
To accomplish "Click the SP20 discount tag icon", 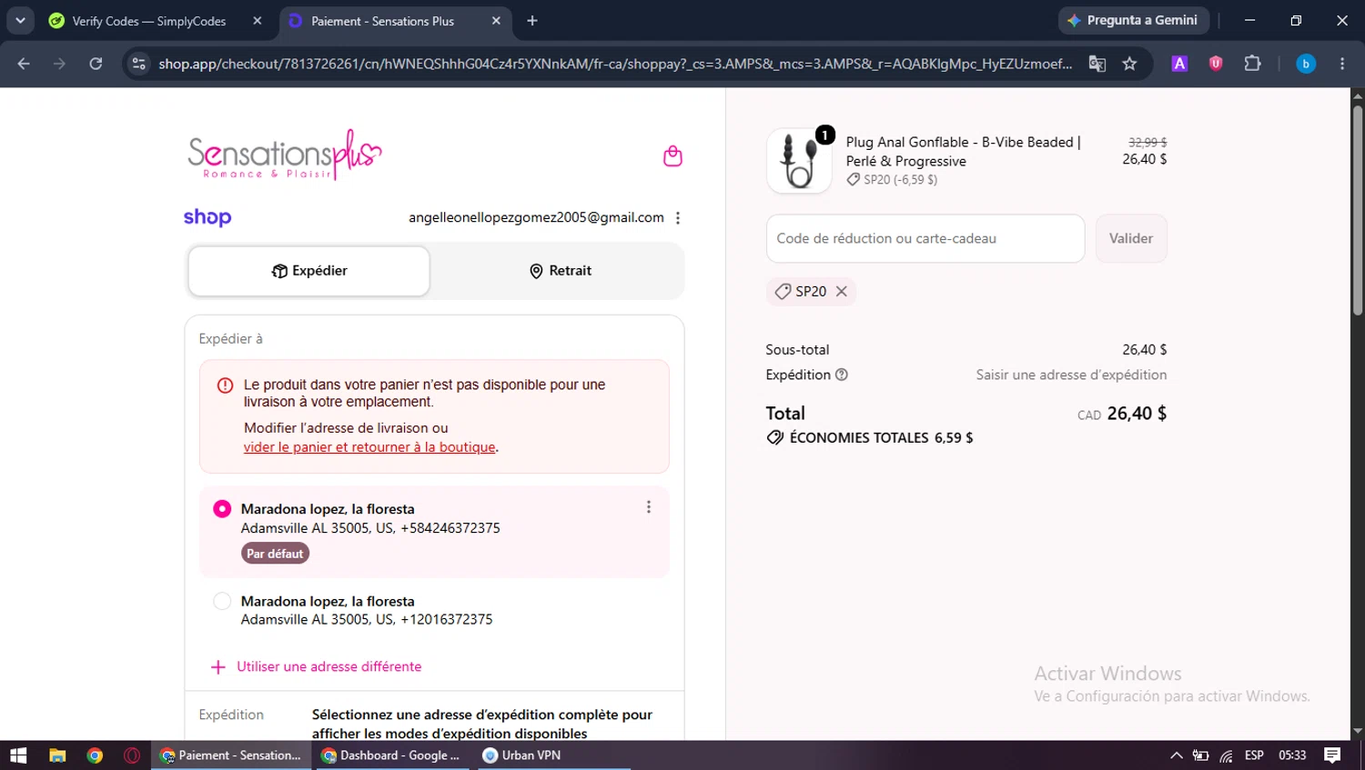I will click(783, 292).
